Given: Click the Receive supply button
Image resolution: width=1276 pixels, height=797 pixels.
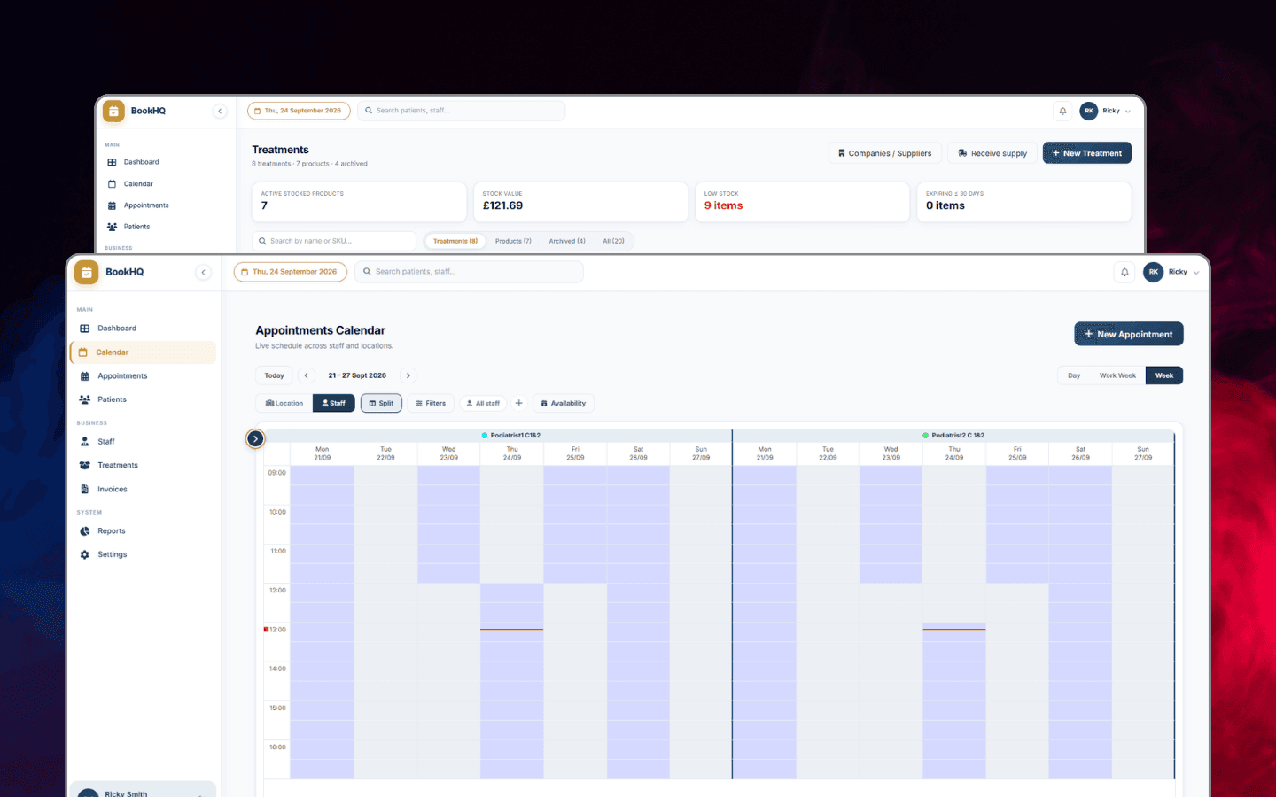Looking at the screenshot, I should tap(992, 153).
